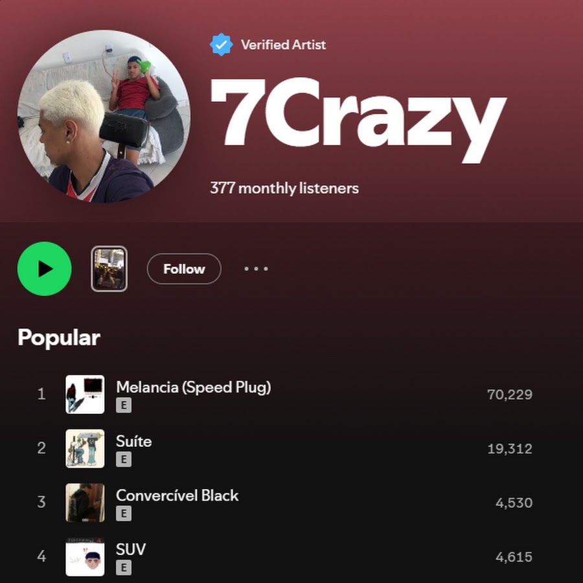Open the SUV track title
The width and height of the screenshot is (583, 583).
131,549
